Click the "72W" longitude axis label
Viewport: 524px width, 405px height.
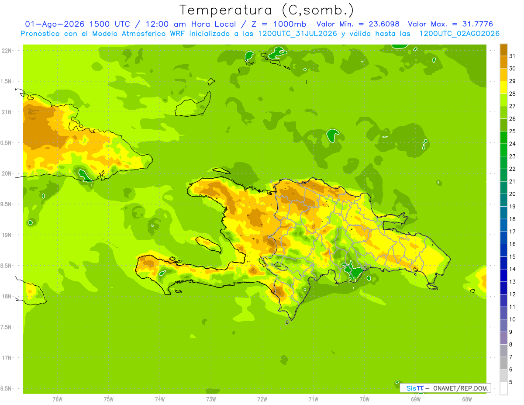click(262, 399)
